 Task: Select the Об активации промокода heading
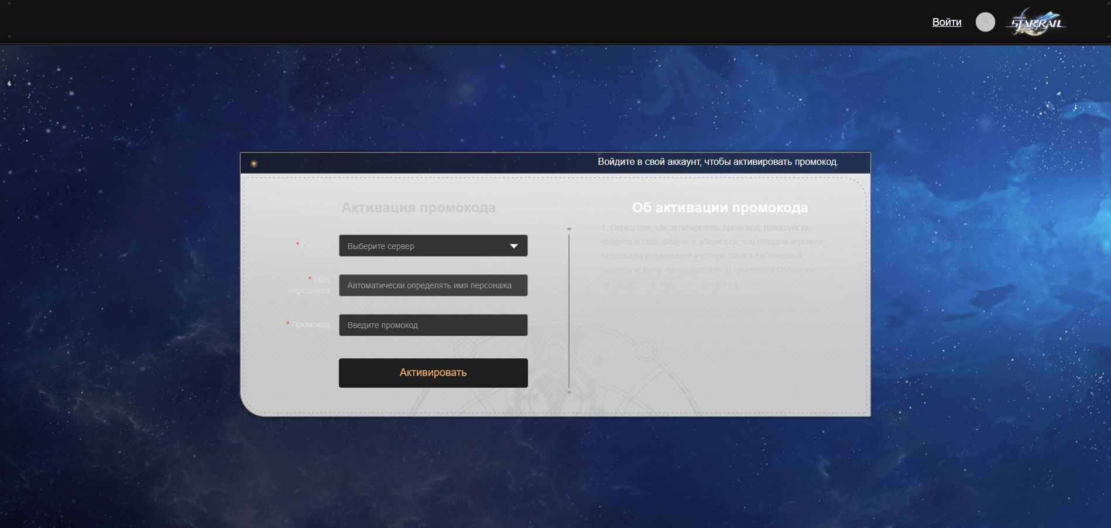[x=719, y=208]
